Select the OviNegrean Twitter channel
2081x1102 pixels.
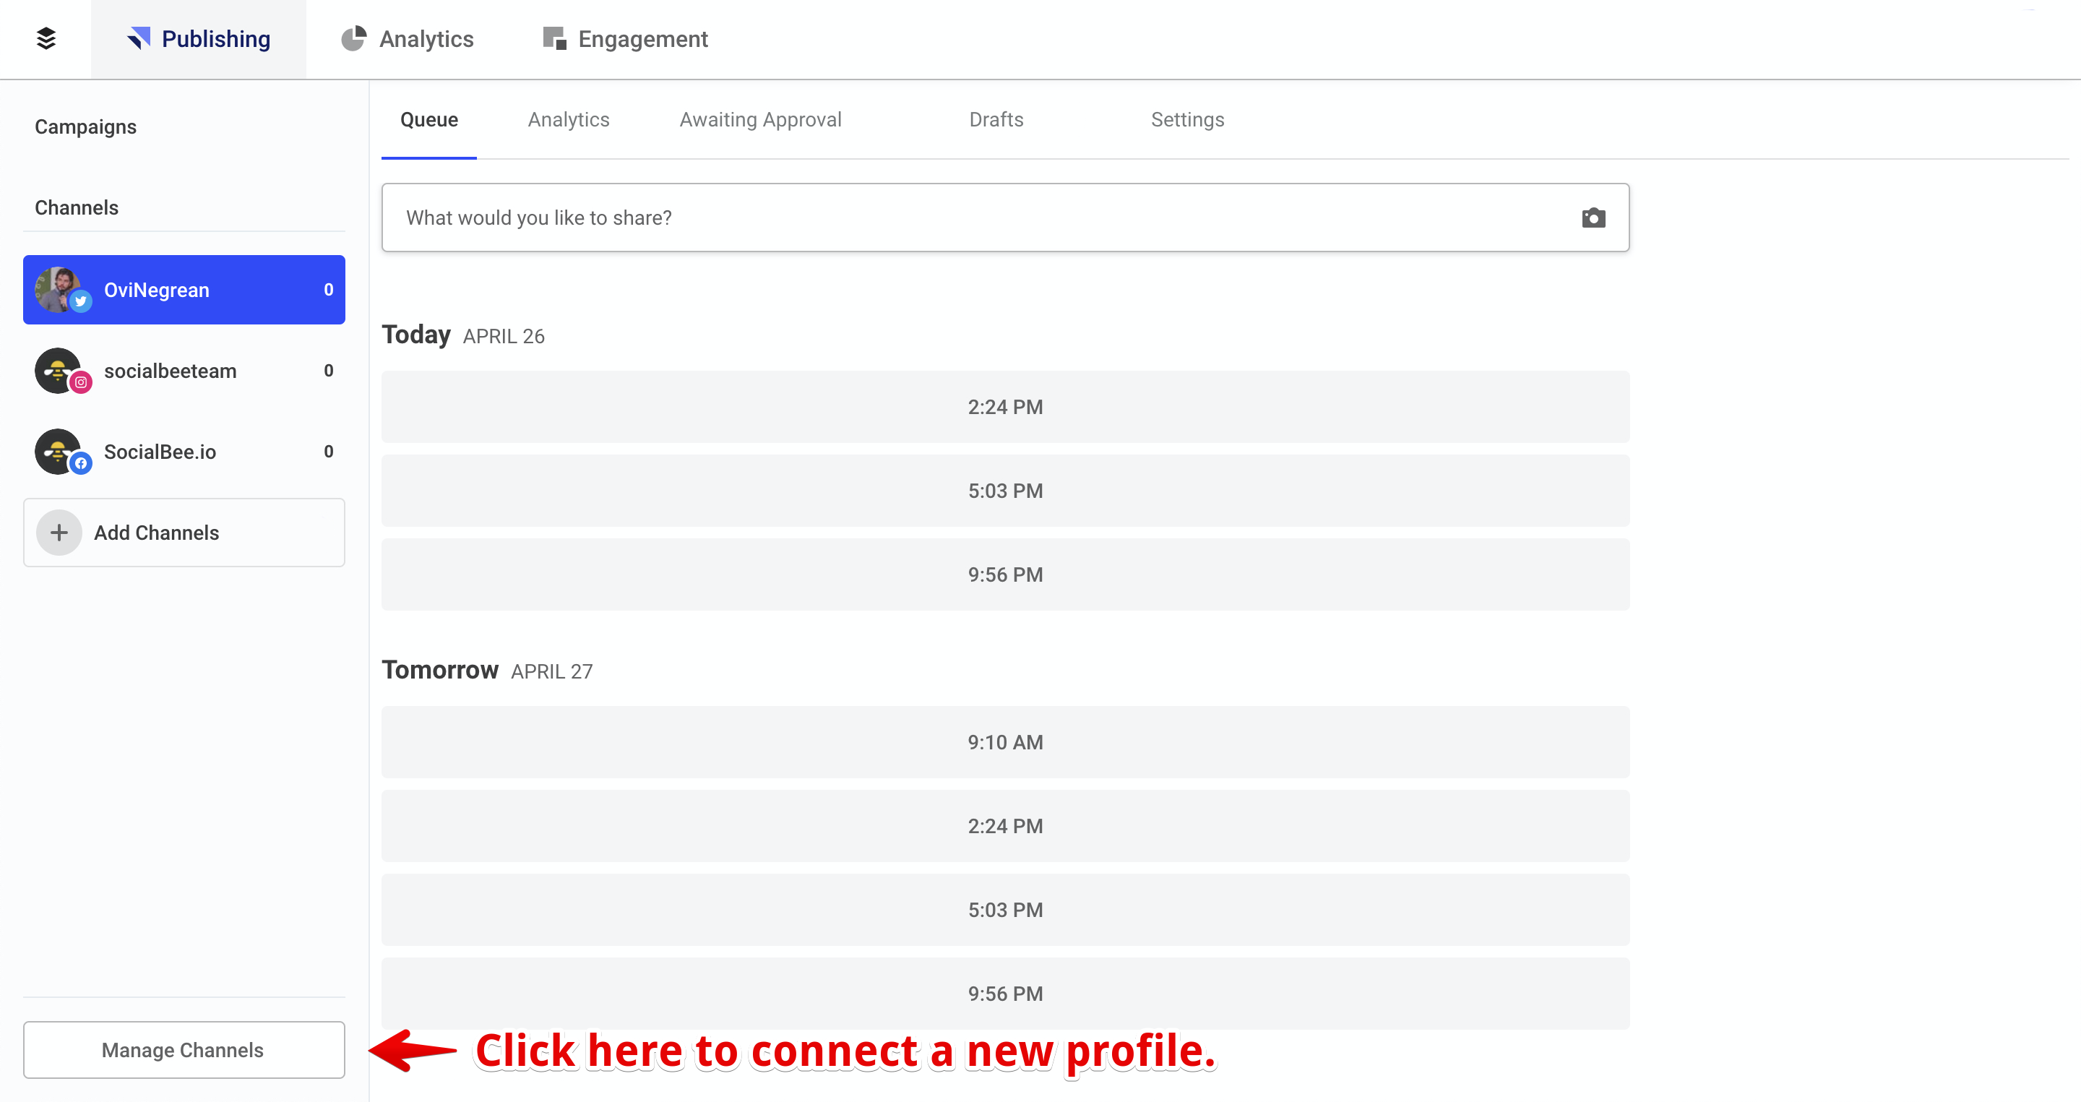184,290
